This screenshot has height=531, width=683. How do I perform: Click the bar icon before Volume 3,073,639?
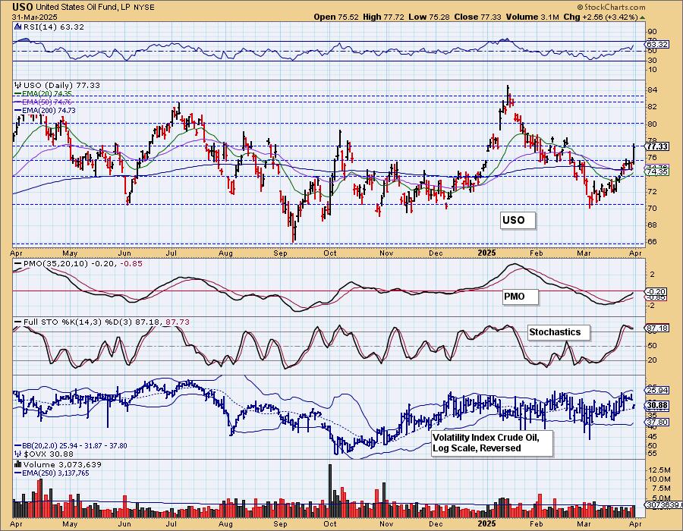[18, 464]
